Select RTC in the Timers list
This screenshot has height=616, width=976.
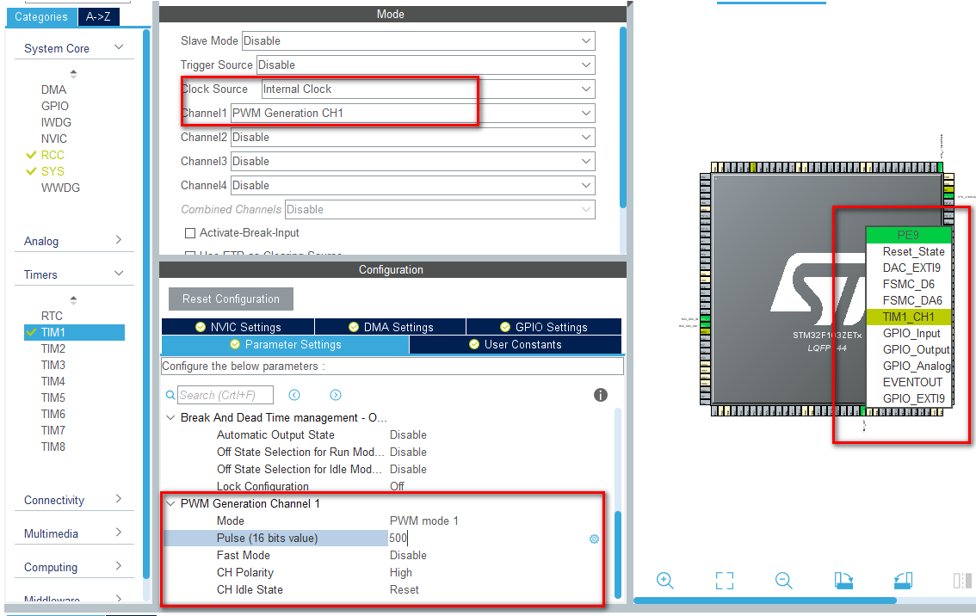pos(52,316)
